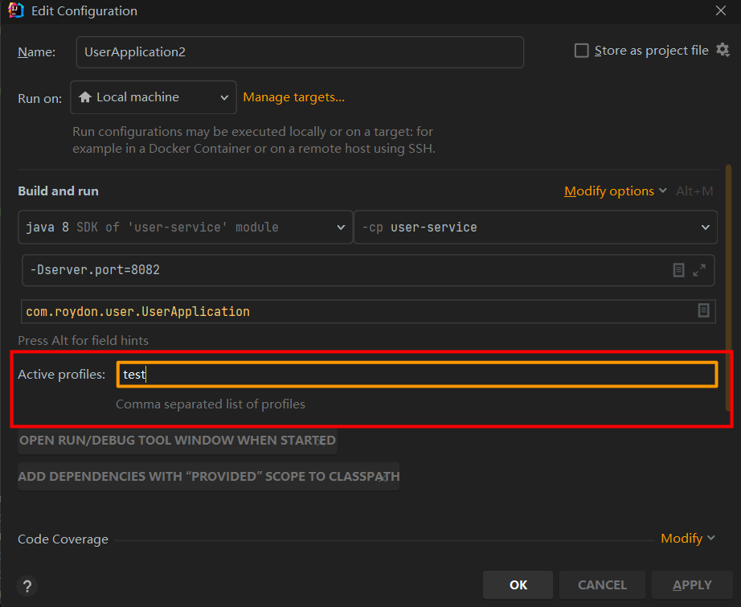Remove the Open Run/Debug Tool Window option tag
Screen dimensions: 741x607
pos(321,441)
